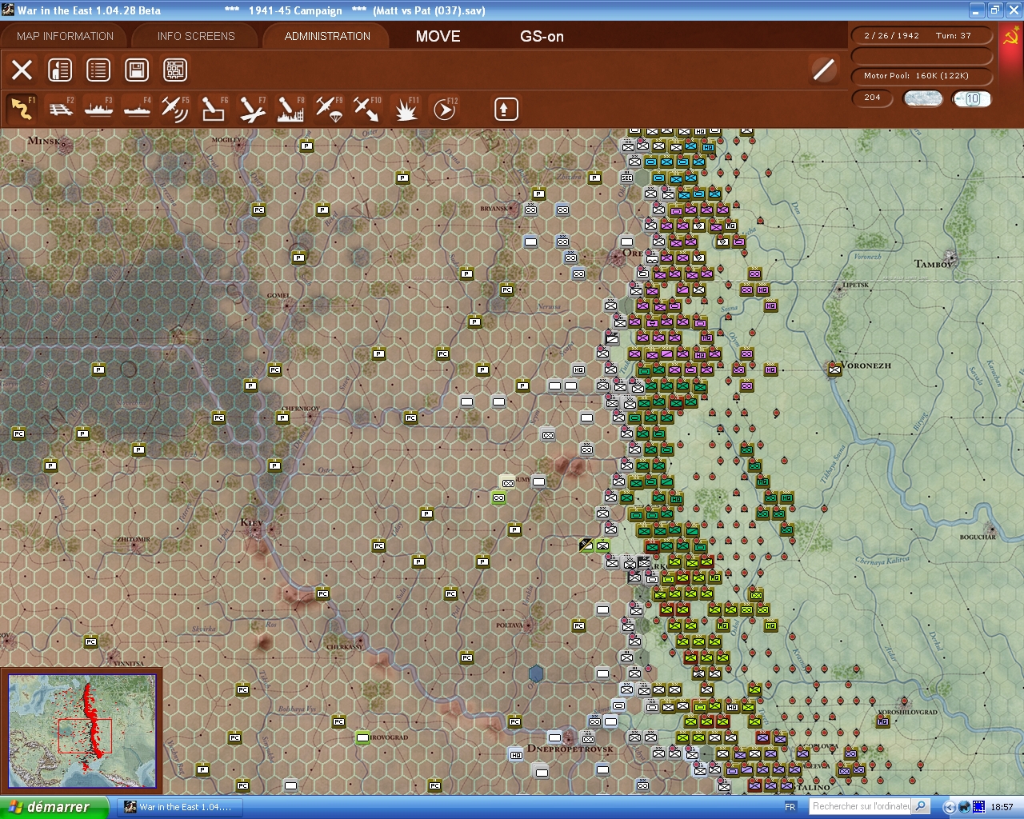Switch to the ADMINISTRATION tab
This screenshot has height=819, width=1024.
[x=327, y=36]
